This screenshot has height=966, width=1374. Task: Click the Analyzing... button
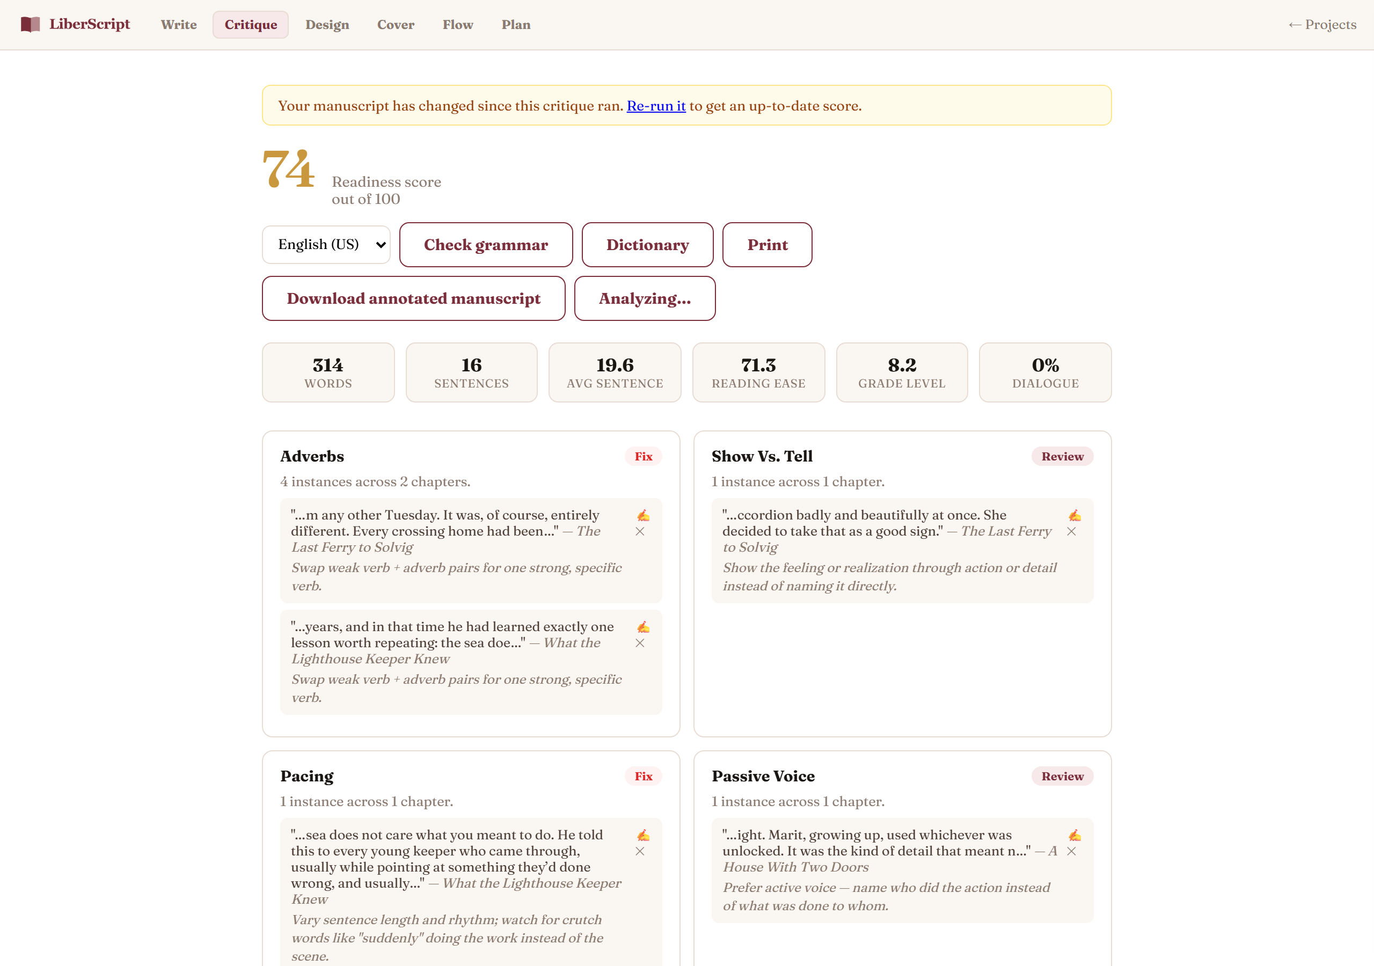(x=645, y=299)
